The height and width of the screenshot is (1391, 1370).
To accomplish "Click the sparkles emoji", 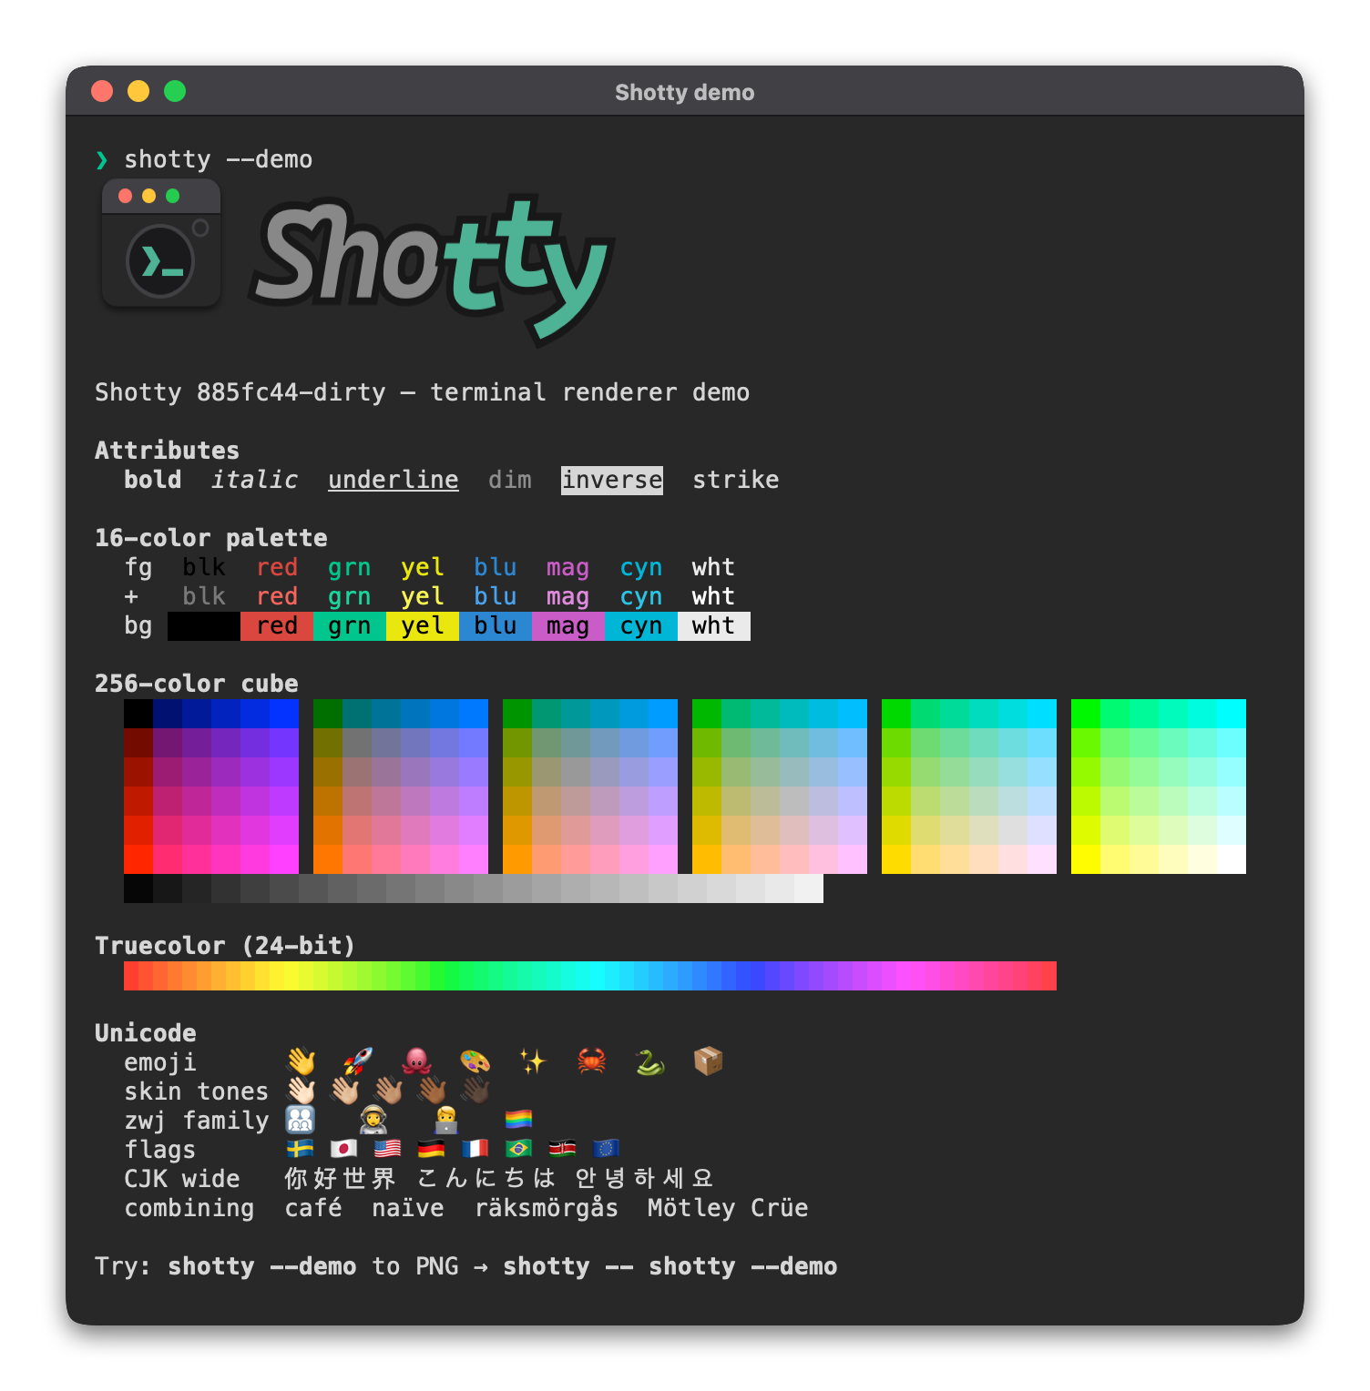I will pos(533,1061).
